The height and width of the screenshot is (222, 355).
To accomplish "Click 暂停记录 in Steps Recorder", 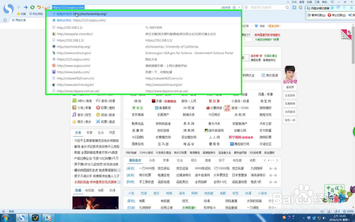I will coord(316,15).
